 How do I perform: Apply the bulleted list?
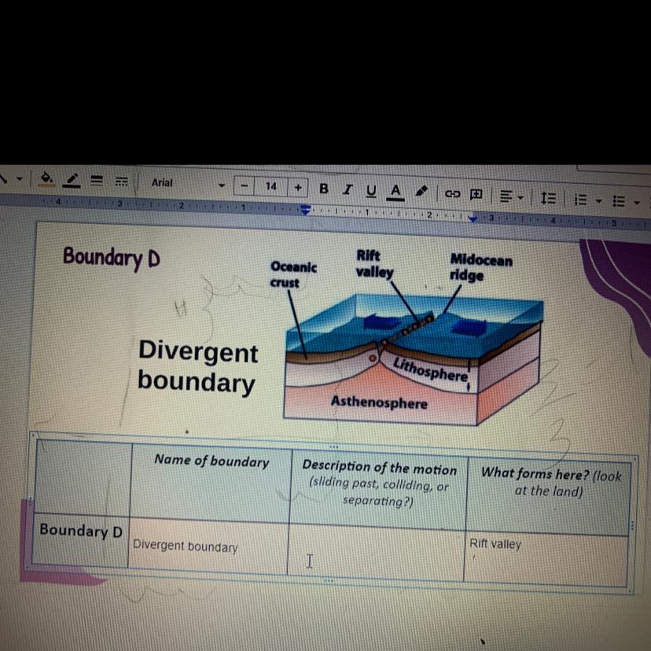(x=619, y=201)
